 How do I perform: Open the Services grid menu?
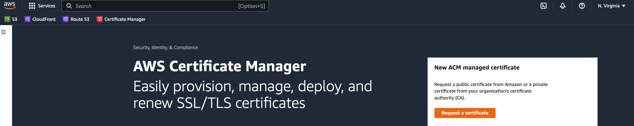pos(32,6)
